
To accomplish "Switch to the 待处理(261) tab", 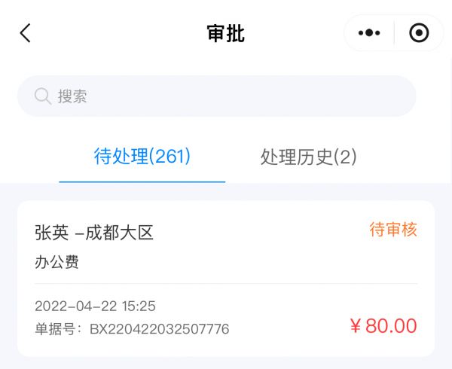I will [142, 157].
